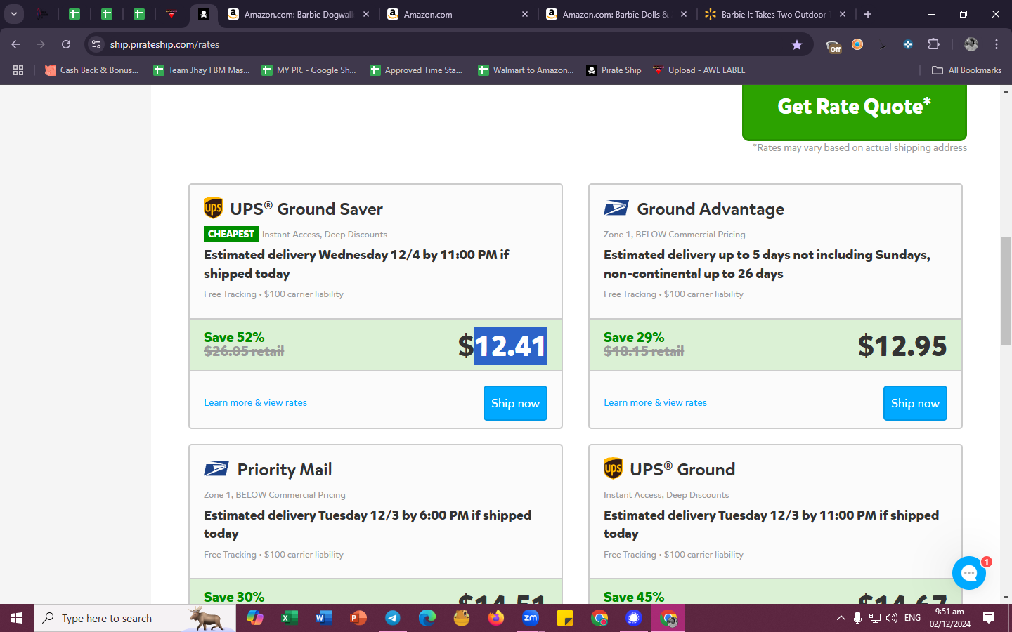Select the active Pirate Ship skull pinned tab

203,14
